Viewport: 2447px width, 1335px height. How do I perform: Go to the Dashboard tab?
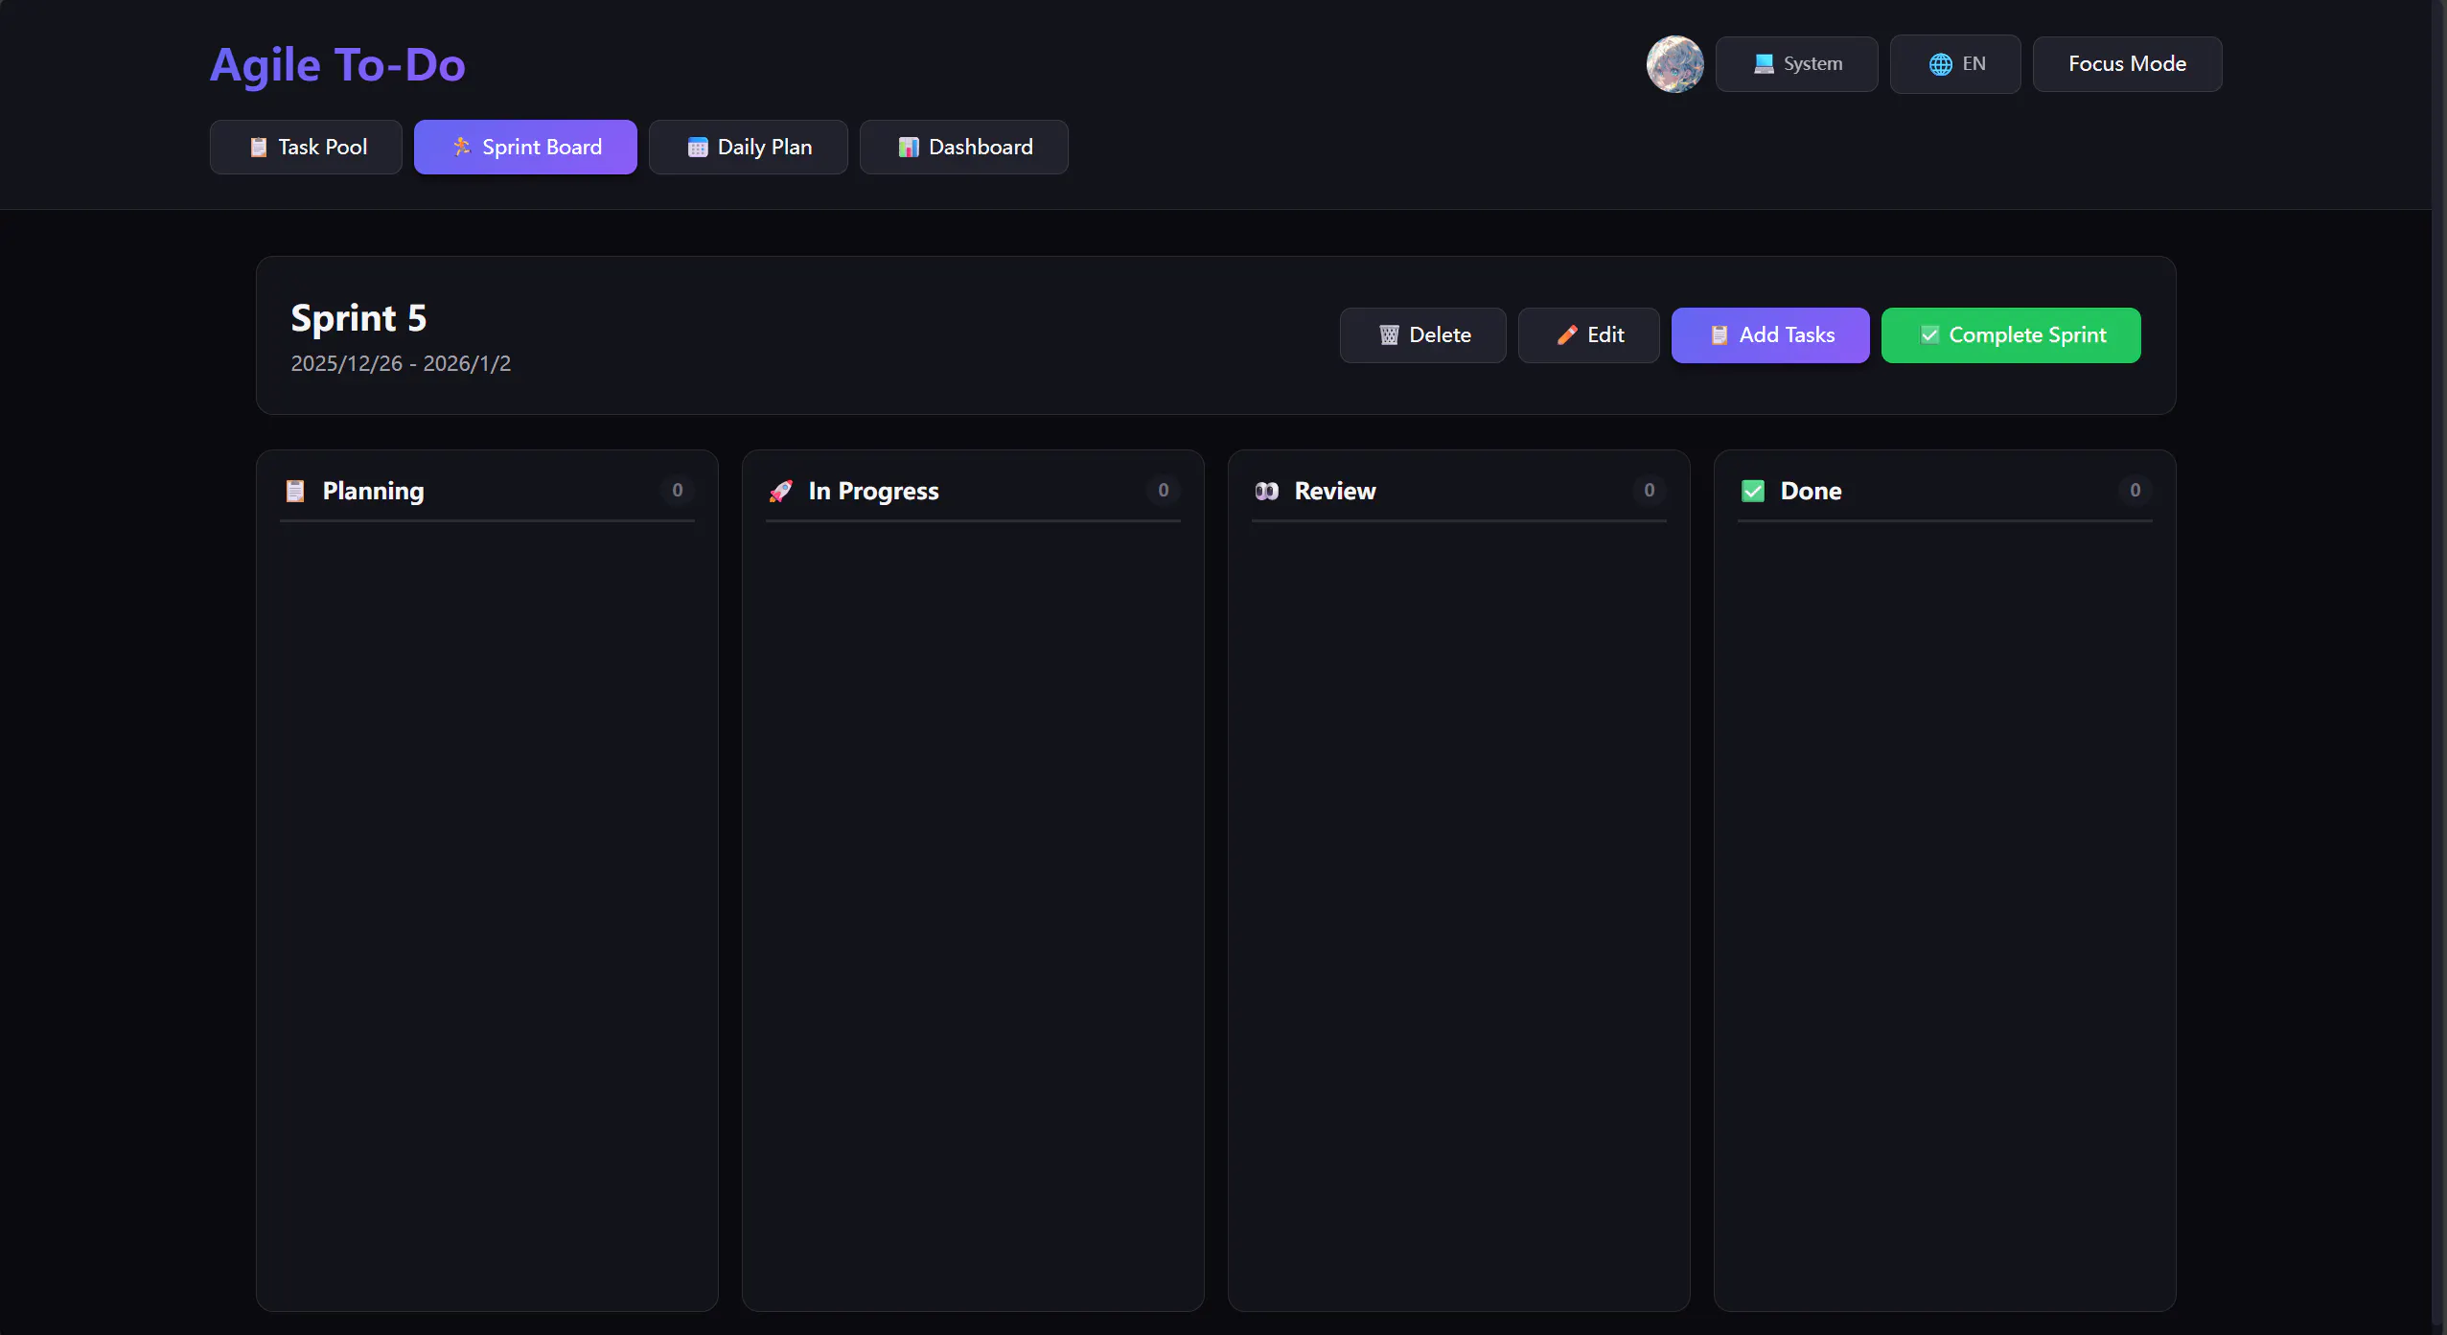(963, 147)
